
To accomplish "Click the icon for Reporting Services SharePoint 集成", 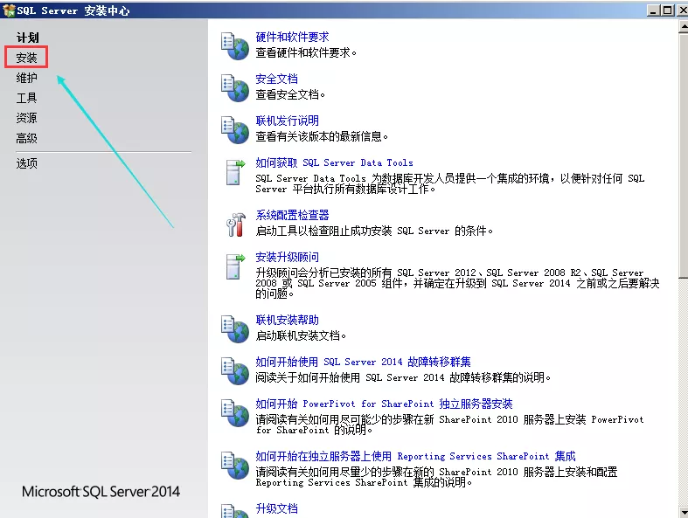I will 235,466.
